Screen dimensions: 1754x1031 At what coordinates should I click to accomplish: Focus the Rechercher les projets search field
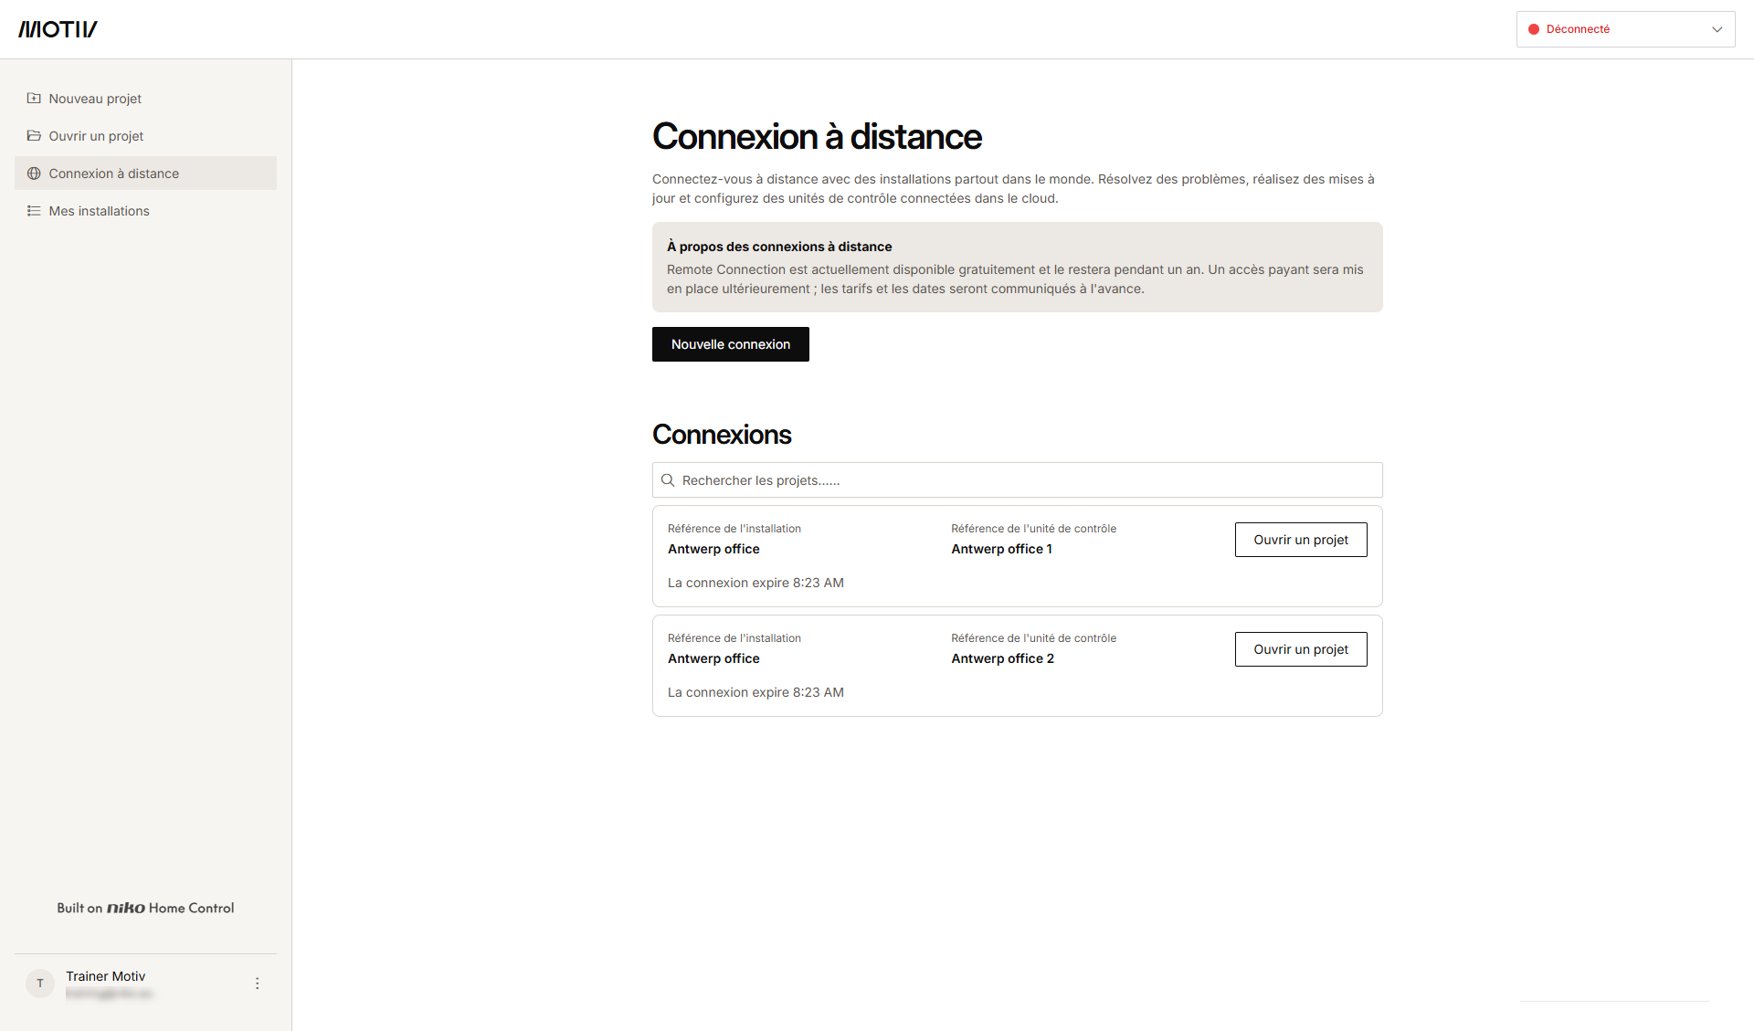click(x=1018, y=480)
